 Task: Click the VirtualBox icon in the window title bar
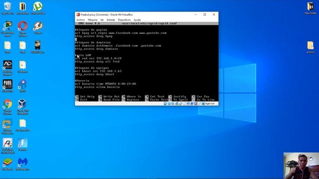pos(78,14)
